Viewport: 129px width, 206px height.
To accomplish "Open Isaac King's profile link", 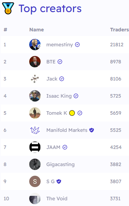I will (x=59, y=96).
